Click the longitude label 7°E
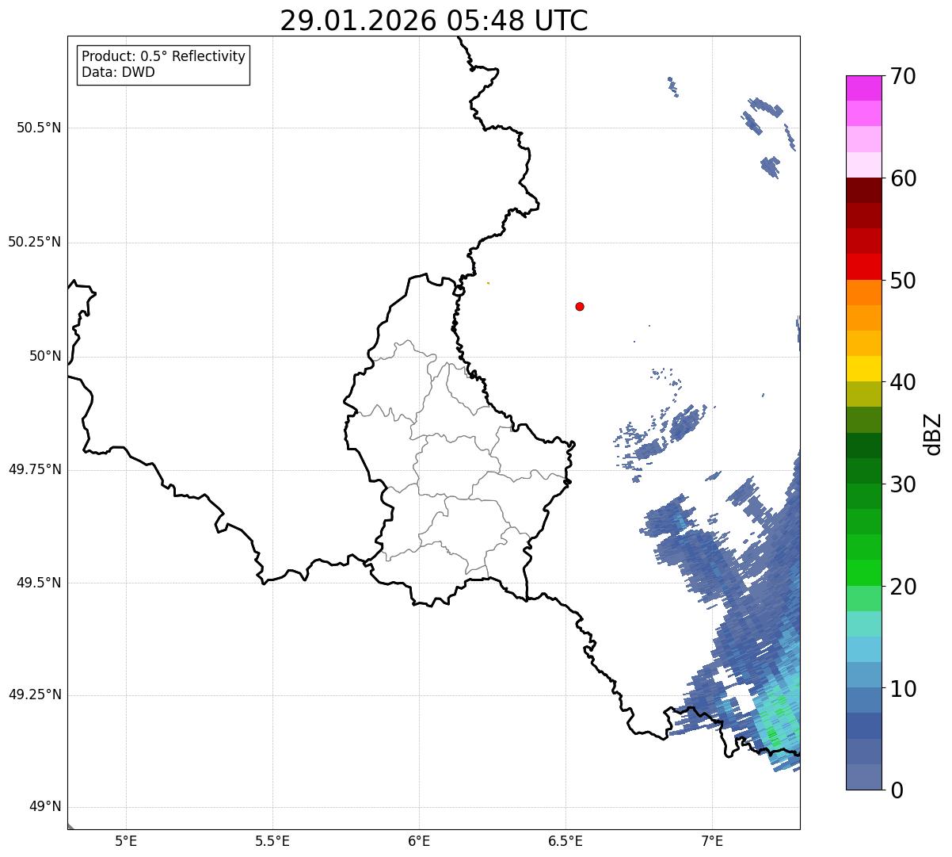The image size is (952, 857). click(712, 840)
